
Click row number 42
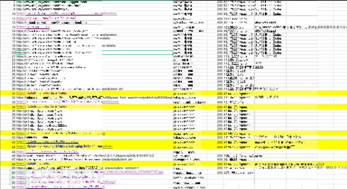click(x=14, y=138)
